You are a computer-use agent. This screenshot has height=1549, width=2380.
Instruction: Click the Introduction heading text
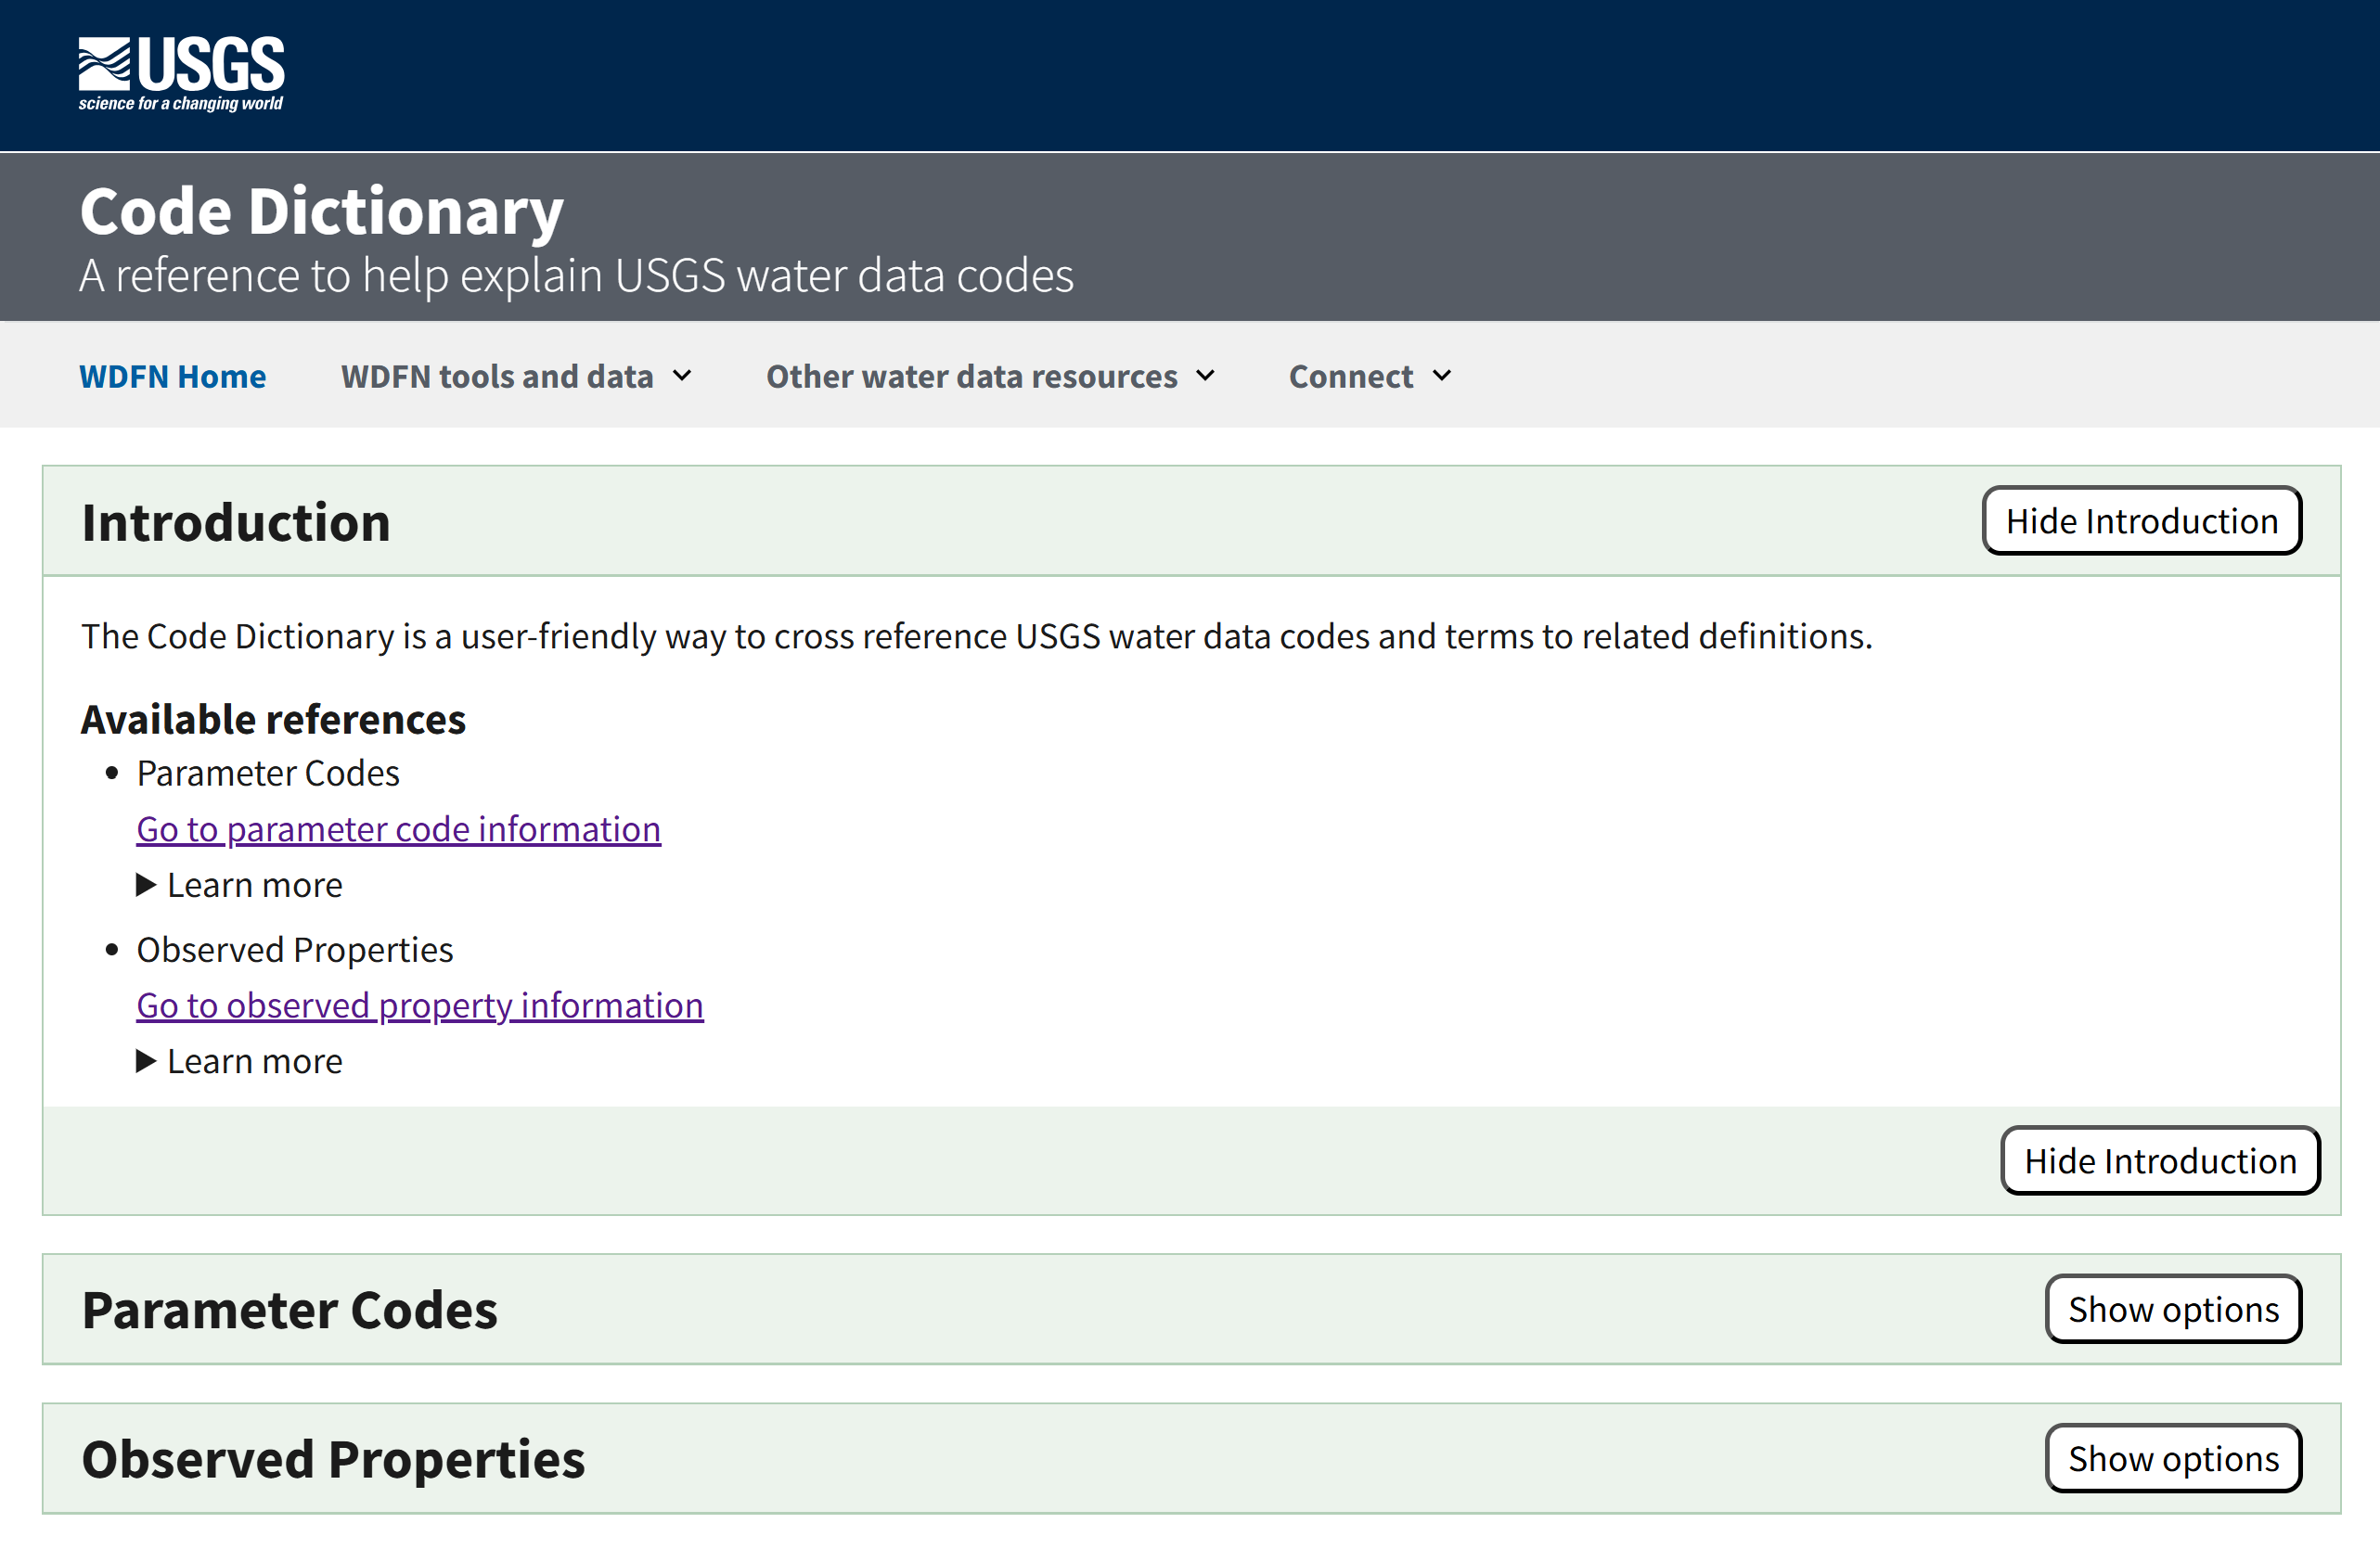pyautogui.click(x=236, y=520)
